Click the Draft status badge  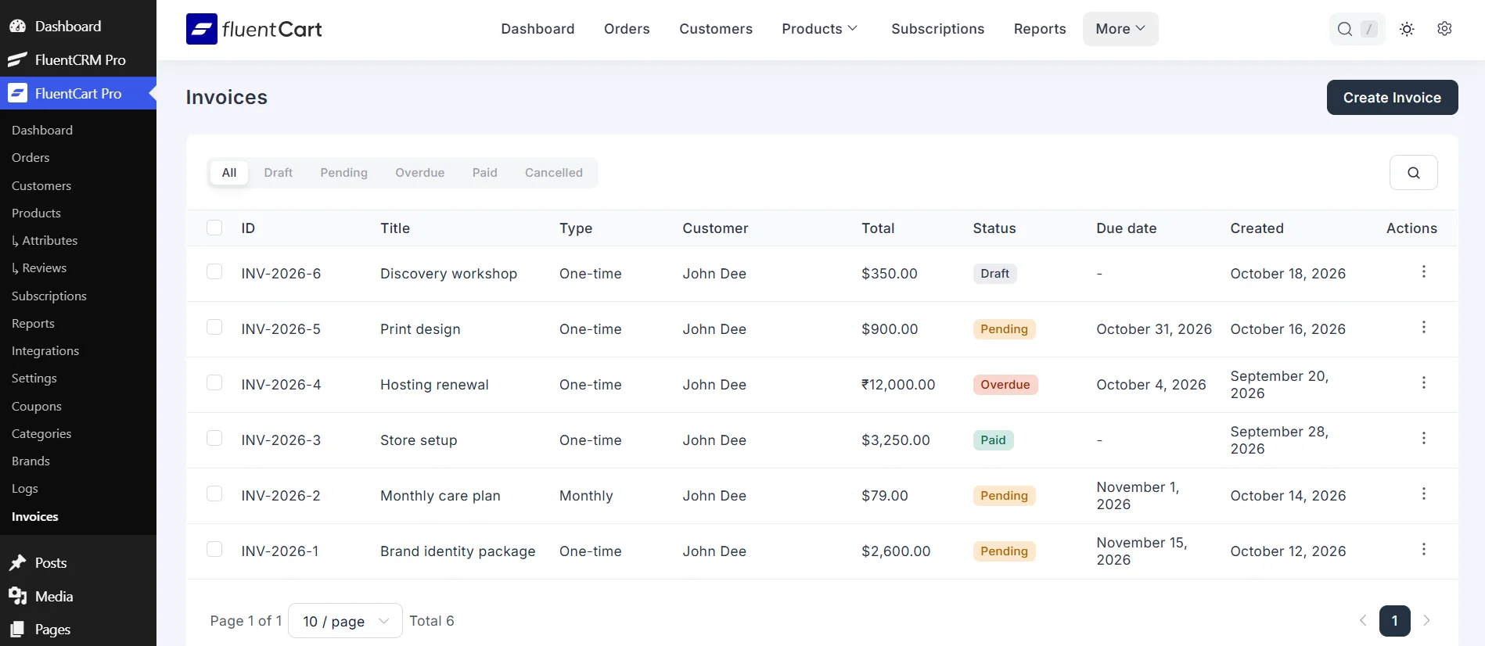coord(995,274)
